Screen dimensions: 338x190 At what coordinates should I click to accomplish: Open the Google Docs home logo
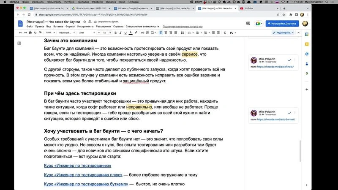20,24
